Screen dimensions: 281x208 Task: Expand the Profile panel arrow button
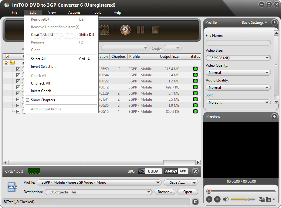click(x=274, y=23)
